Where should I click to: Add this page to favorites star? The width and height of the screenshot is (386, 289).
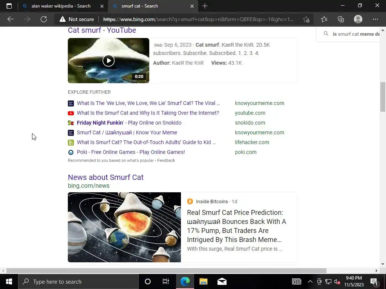pos(306,19)
